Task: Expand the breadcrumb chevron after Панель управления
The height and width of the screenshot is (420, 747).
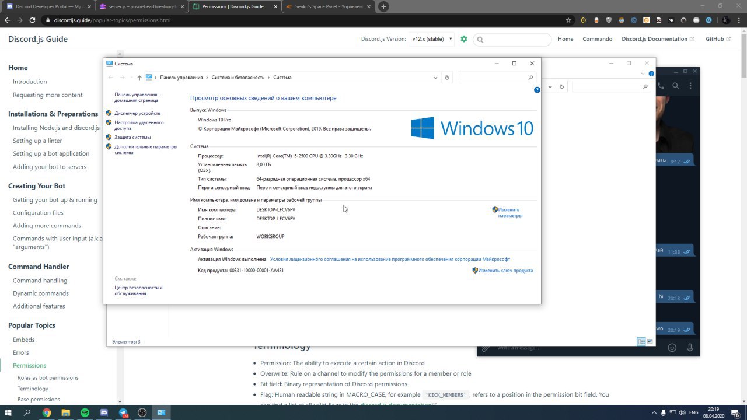Action: [x=207, y=78]
